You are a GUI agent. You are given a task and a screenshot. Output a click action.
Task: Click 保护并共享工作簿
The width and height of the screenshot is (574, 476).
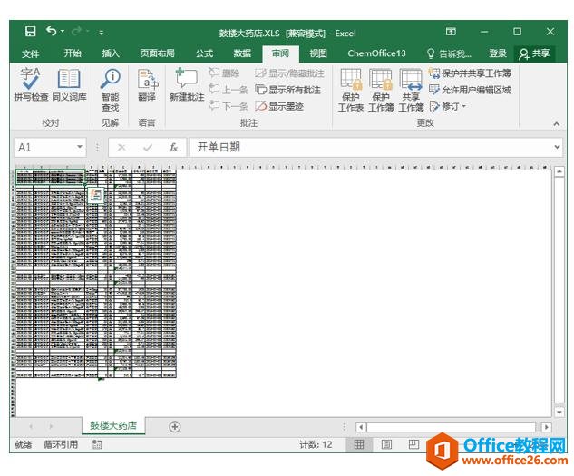[x=470, y=73]
